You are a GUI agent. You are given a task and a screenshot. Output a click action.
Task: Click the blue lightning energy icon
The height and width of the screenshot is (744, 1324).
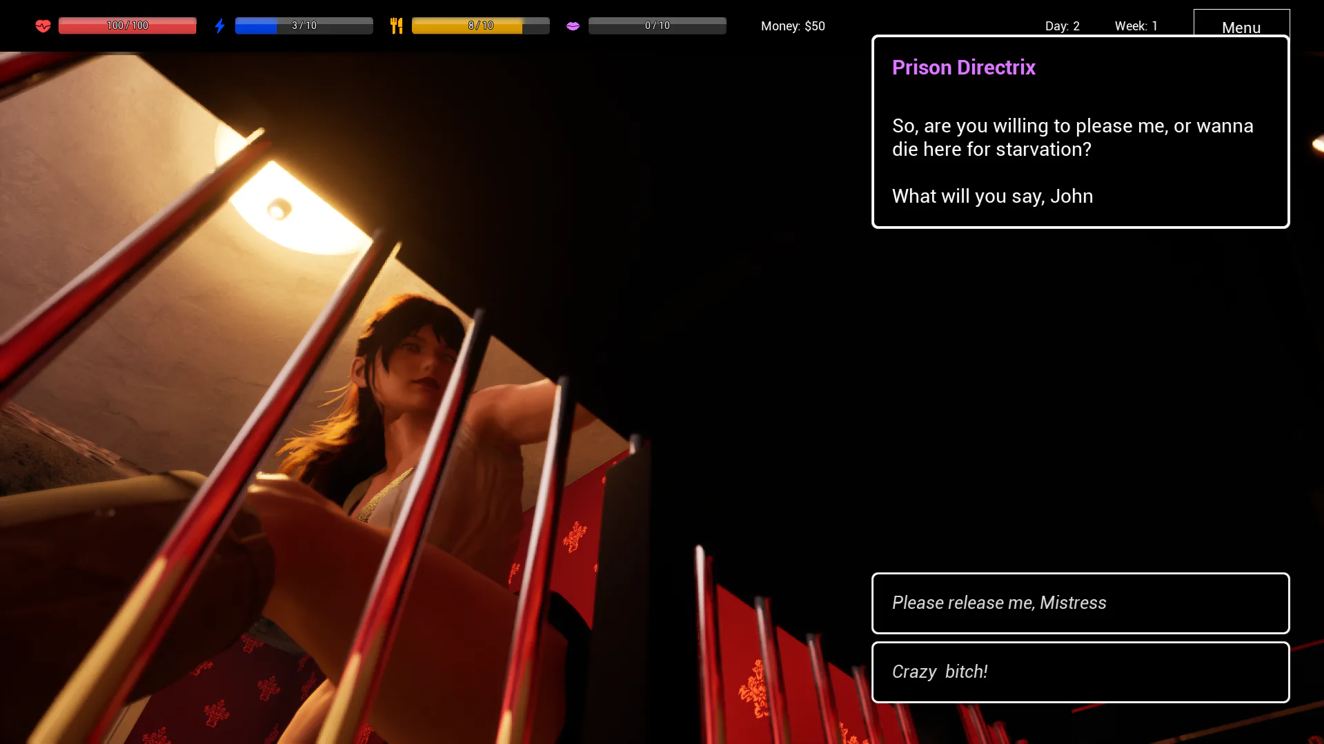pos(219,26)
